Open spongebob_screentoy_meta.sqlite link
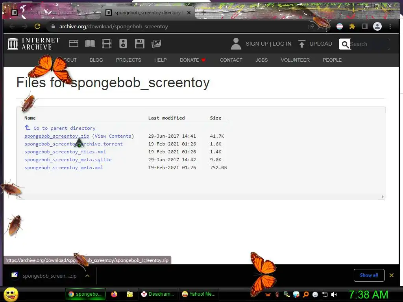The width and height of the screenshot is (403, 302). [68, 160]
